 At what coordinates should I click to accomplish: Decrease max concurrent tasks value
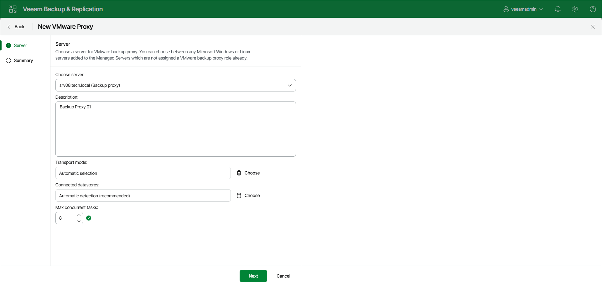point(79,221)
